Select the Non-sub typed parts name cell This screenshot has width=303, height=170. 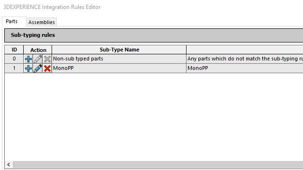(119, 59)
